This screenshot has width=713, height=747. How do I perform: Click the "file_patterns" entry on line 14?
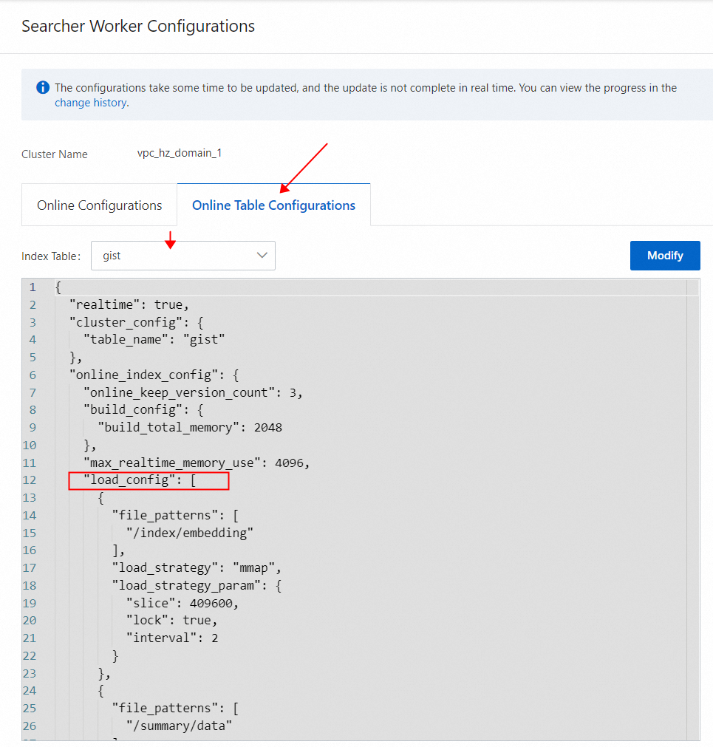175,516
